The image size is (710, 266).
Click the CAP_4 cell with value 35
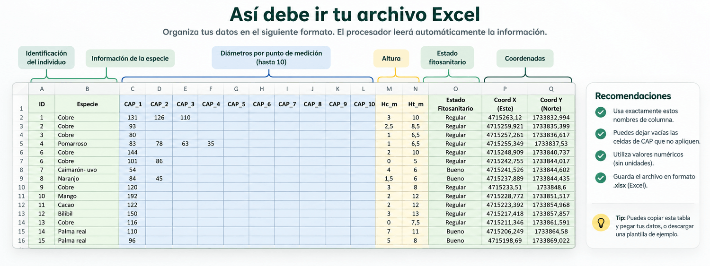click(211, 144)
